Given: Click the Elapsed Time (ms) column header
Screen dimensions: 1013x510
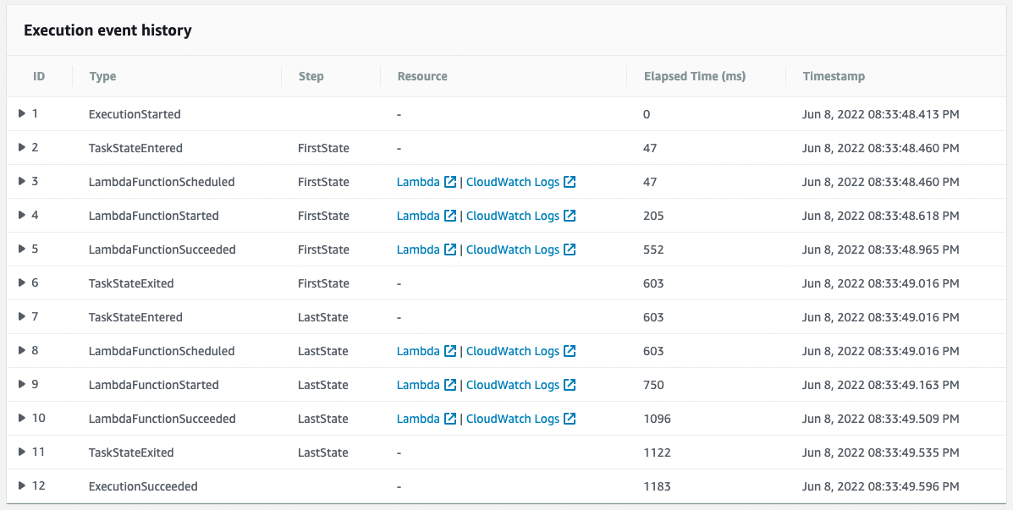Looking at the screenshot, I should pos(694,76).
